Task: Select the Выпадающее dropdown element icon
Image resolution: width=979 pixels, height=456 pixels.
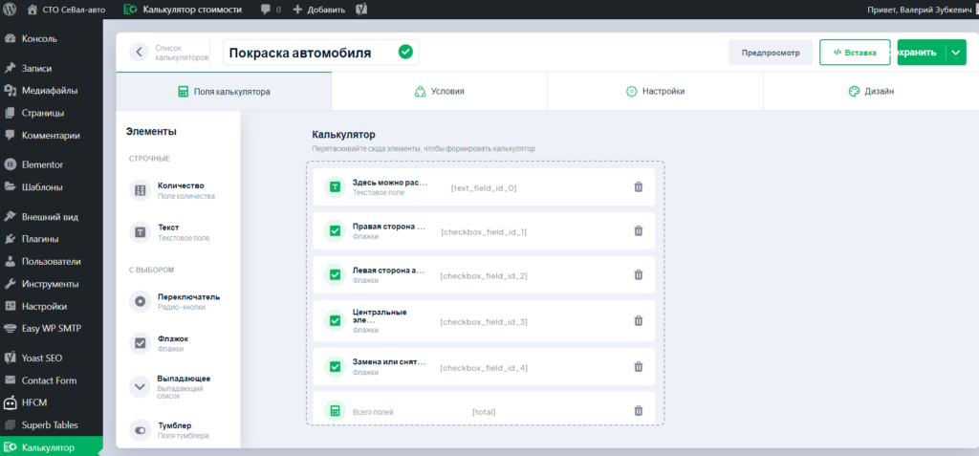Action: tap(140, 386)
